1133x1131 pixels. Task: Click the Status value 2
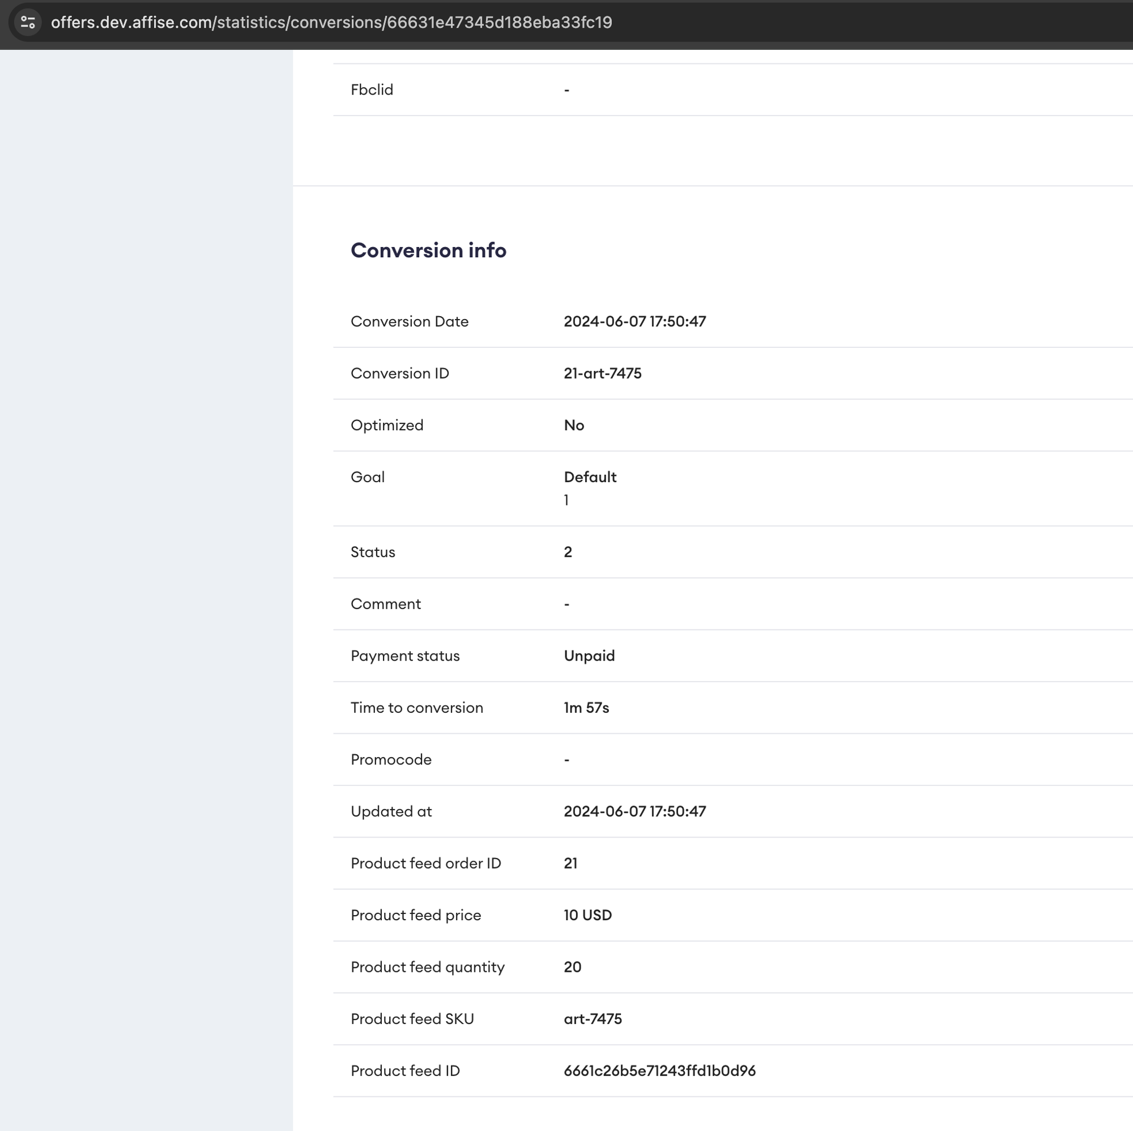tap(567, 552)
